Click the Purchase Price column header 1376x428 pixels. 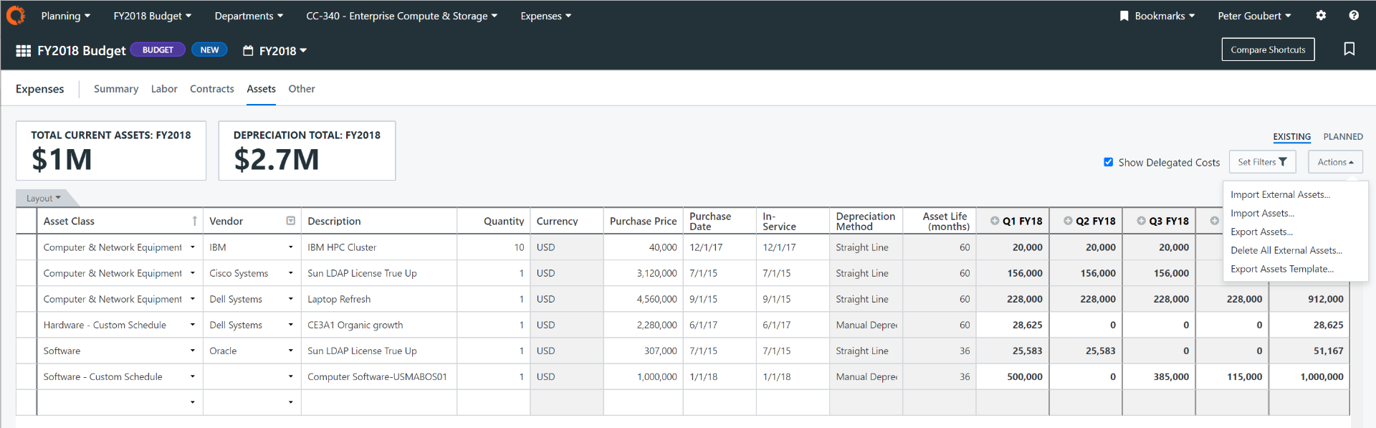click(643, 221)
